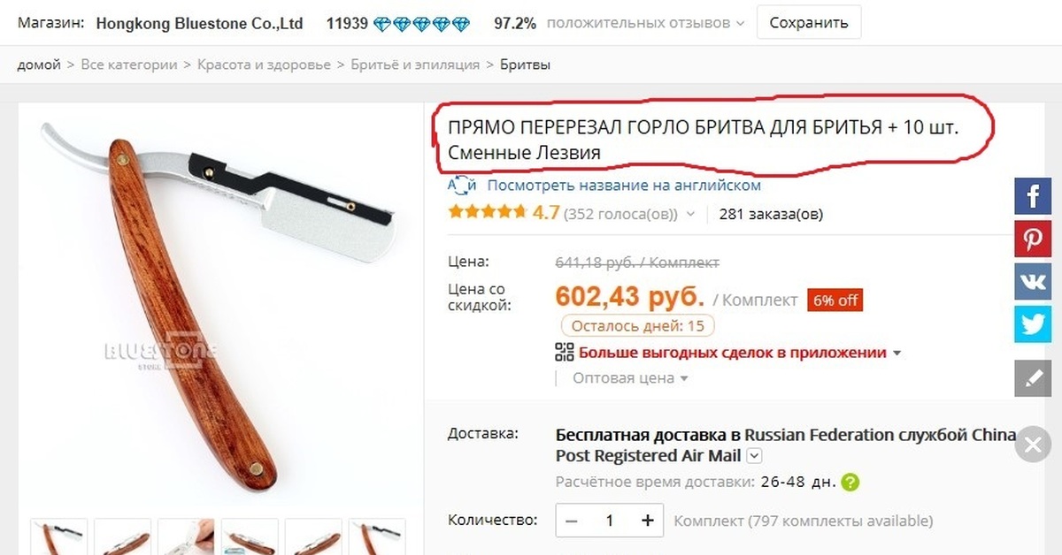Screen dimensions: 1062x555
Task: Increase quantity with plus button
Action: [649, 521]
